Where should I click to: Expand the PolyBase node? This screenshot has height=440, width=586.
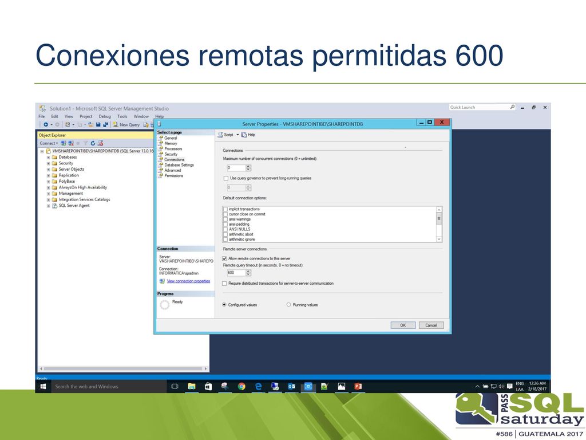pos(48,182)
